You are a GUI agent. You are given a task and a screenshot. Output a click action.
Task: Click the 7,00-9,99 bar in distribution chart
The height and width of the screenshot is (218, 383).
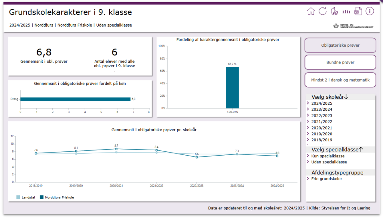[x=232, y=88]
